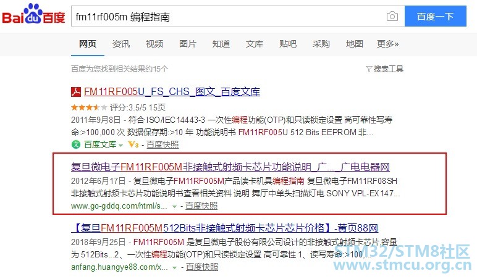Switch to the 采购 tab
The height and width of the screenshot is (279, 477).
pyautogui.click(x=321, y=44)
